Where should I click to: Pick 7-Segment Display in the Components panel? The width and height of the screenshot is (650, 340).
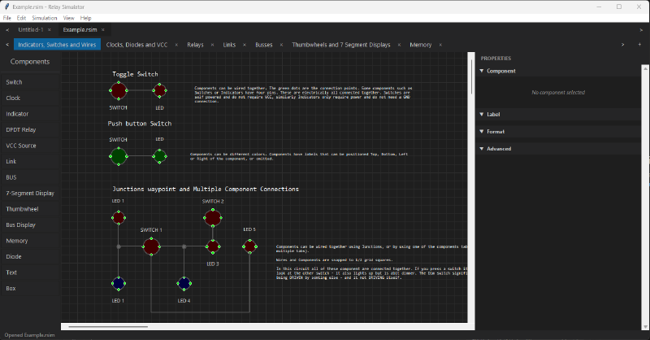[30, 194]
